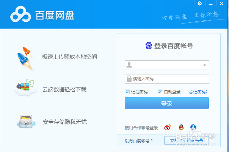Screen dimensions: 229x152
Task: Log in with Sina Weibo icon
Action: click(x=167, y=127)
